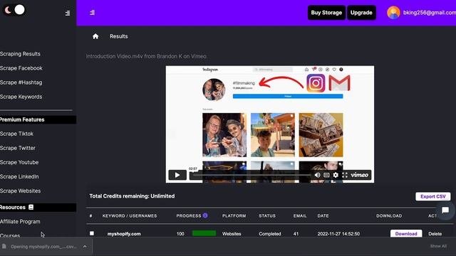Play the introduction video

(177, 175)
